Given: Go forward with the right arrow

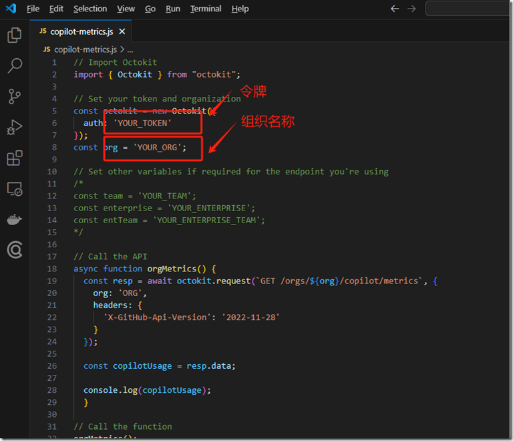Looking at the screenshot, I should tap(411, 9).
